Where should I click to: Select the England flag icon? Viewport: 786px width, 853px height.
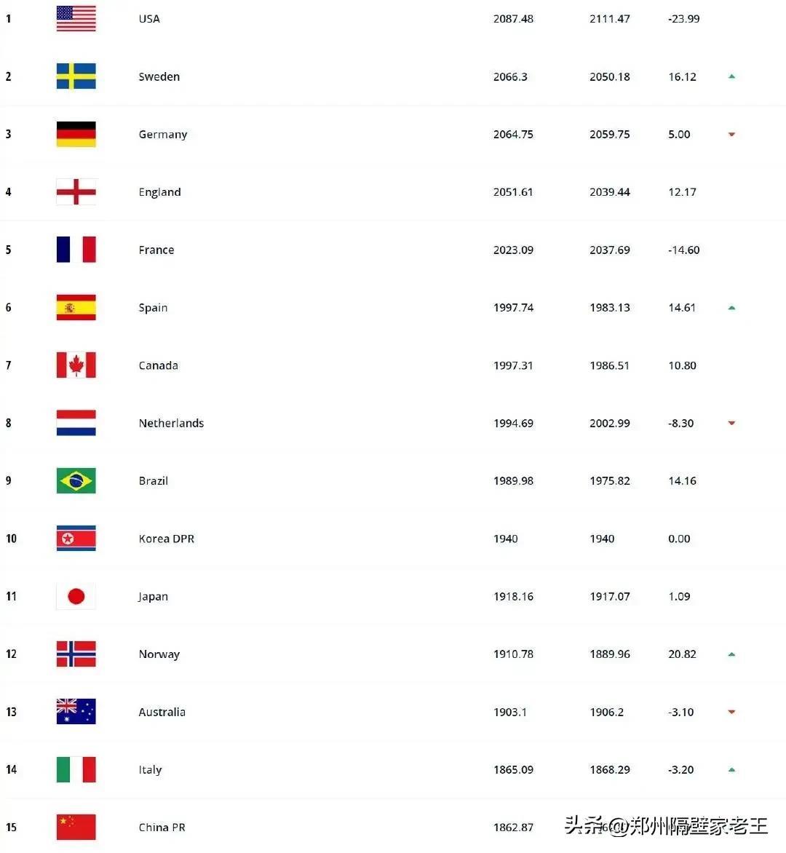pyautogui.click(x=76, y=192)
